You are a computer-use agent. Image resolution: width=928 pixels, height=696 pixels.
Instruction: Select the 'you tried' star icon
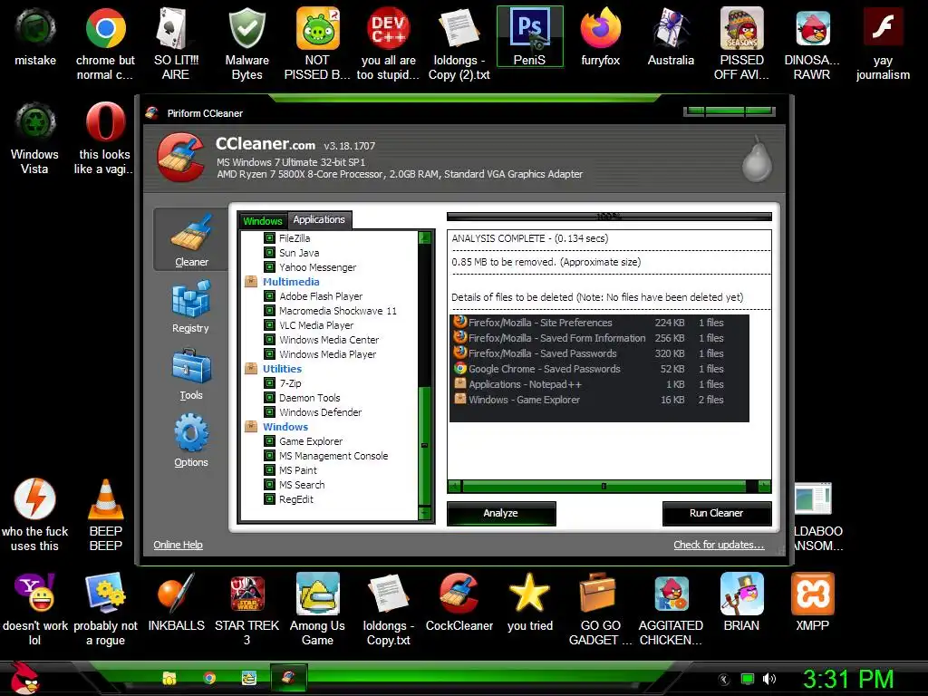[x=529, y=602]
